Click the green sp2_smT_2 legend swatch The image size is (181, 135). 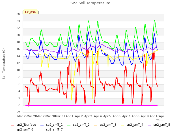click(69, 125)
